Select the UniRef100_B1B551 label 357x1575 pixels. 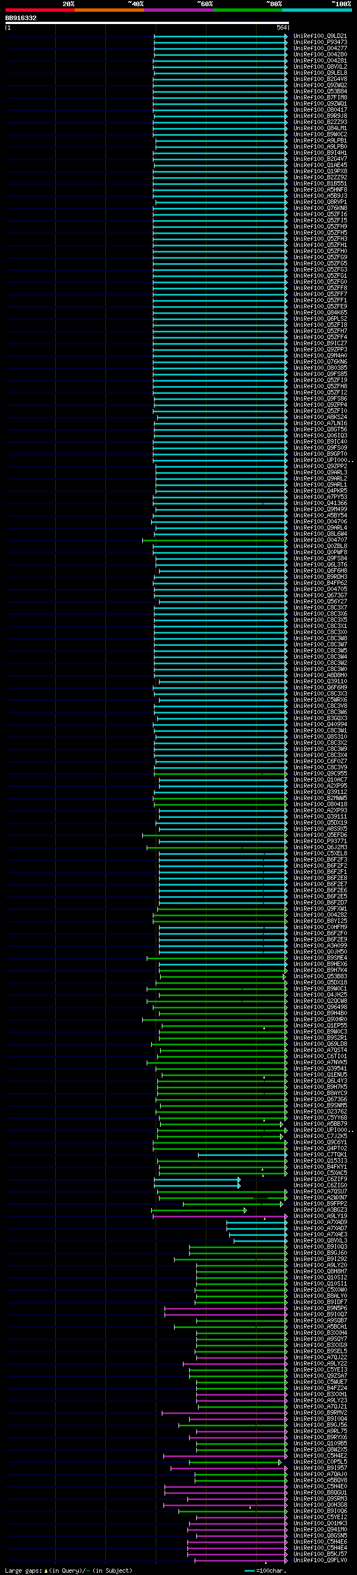tap(320, 183)
